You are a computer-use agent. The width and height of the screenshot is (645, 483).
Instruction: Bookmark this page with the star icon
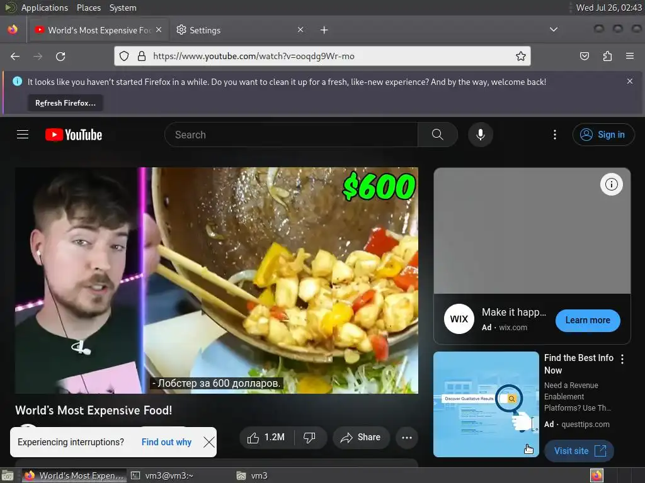[x=521, y=56]
